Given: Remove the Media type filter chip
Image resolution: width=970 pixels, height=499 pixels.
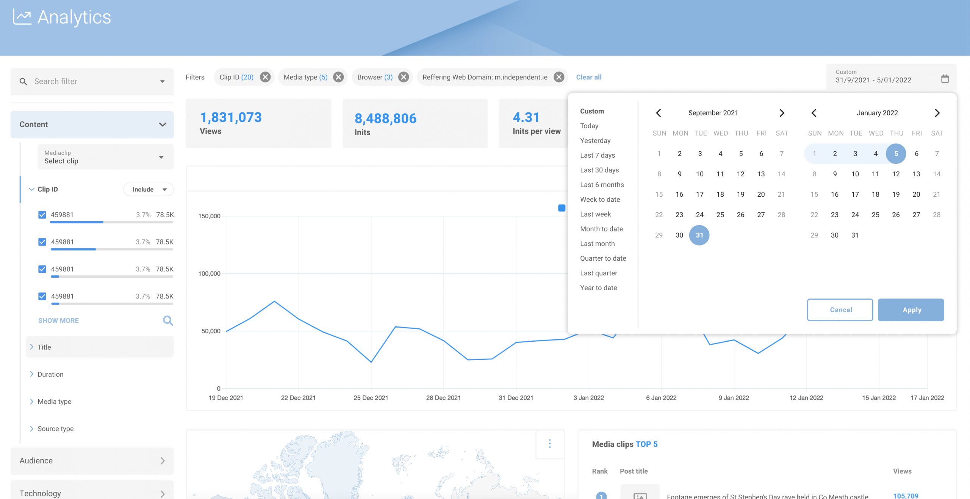Looking at the screenshot, I should [338, 77].
